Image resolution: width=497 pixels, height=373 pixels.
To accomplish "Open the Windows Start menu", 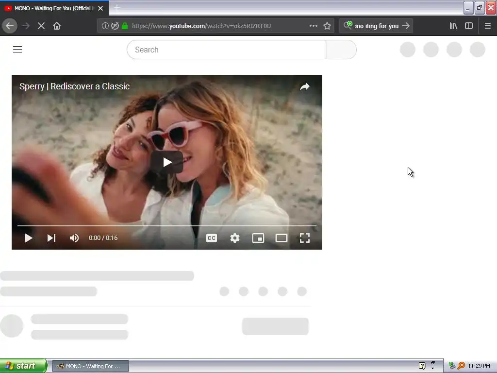I will [x=23, y=366].
